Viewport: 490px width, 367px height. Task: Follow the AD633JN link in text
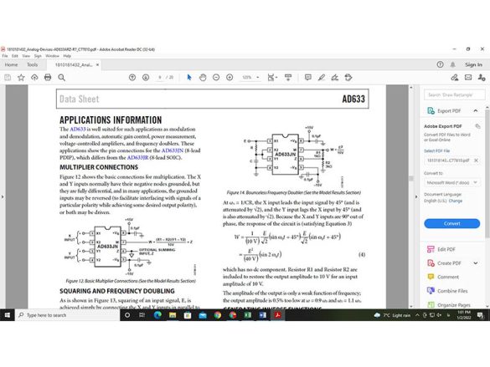pos(173,150)
